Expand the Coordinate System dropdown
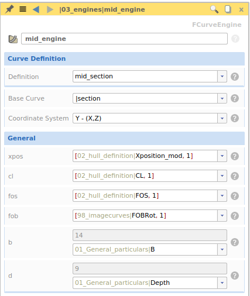The image size is (250, 296). pos(222,118)
